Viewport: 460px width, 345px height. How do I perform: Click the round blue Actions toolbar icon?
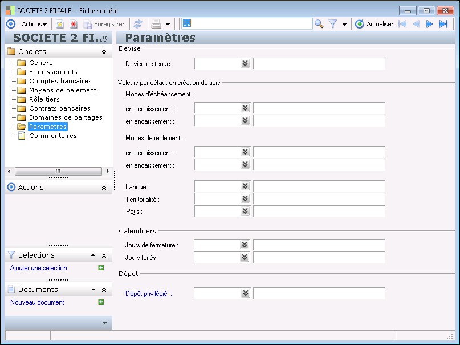[11, 24]
